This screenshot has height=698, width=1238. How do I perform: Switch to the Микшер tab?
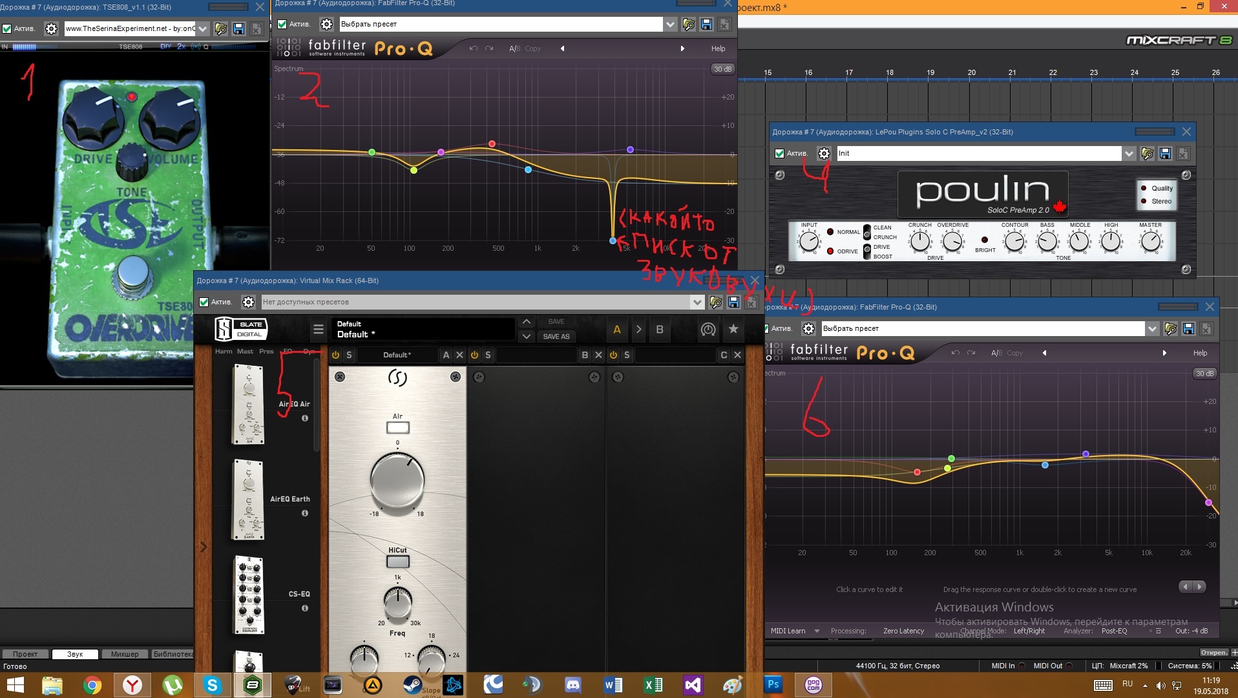point(125,654)
